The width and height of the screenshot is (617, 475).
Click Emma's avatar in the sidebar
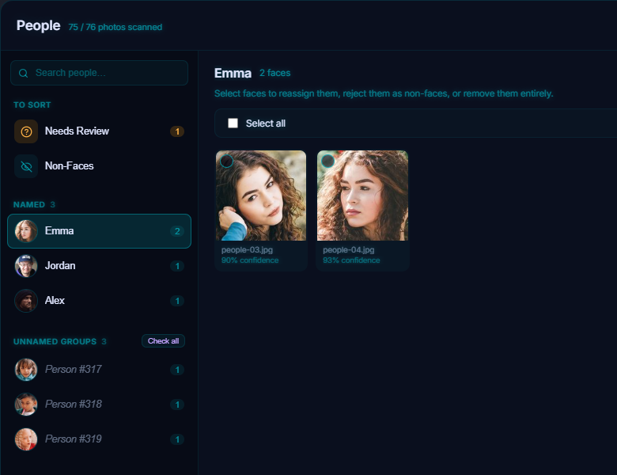point(26,231)
